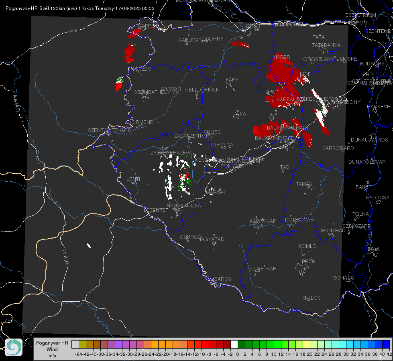Select the RACKEVE town label

(x=379, y=107)
